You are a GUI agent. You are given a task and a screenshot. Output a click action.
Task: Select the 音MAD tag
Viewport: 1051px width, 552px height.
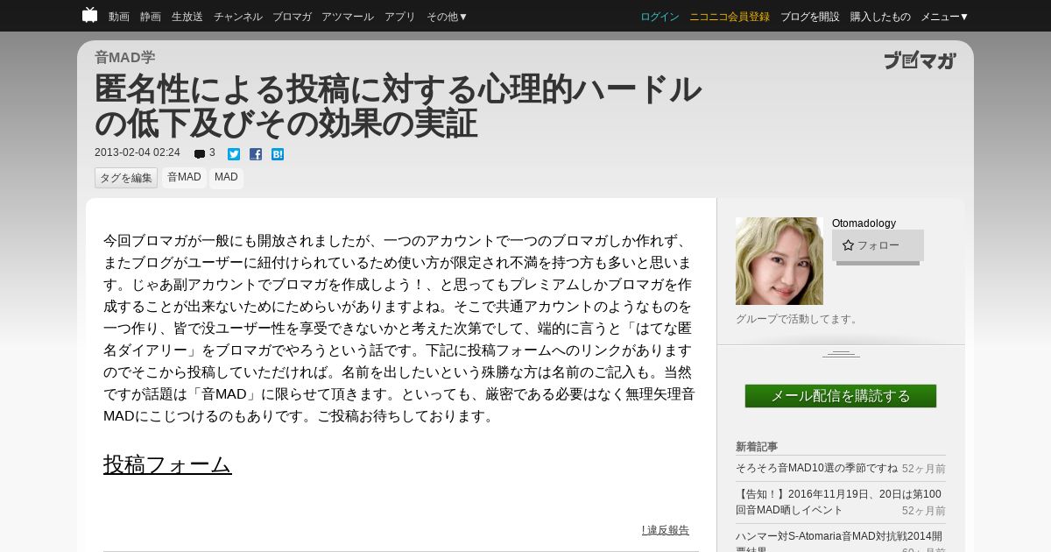point(184,178)
